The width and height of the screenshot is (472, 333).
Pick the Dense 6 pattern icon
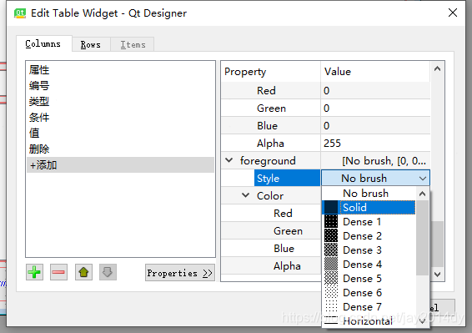pyautogui.click(x=331, y=292)
